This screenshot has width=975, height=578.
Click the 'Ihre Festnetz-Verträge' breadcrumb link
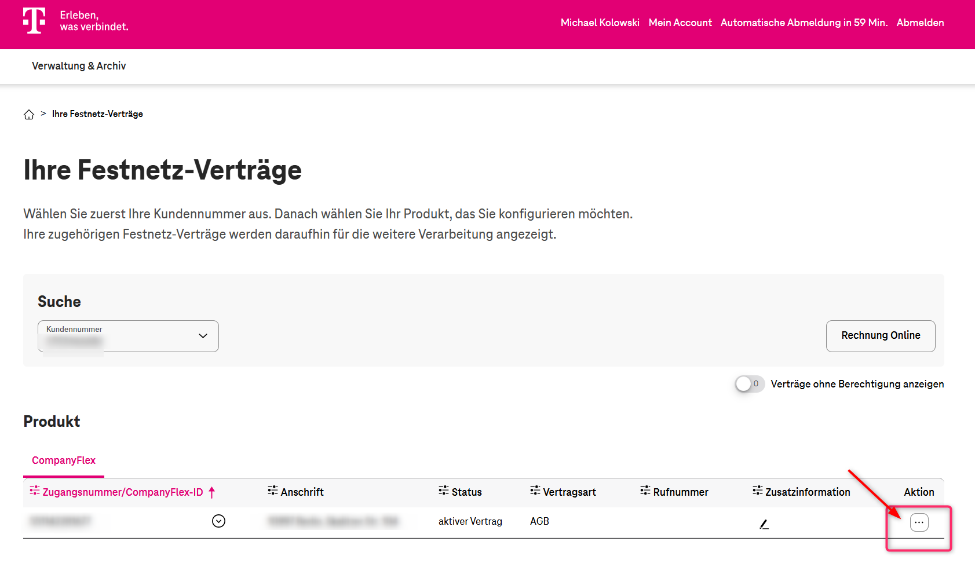point(97,114)
